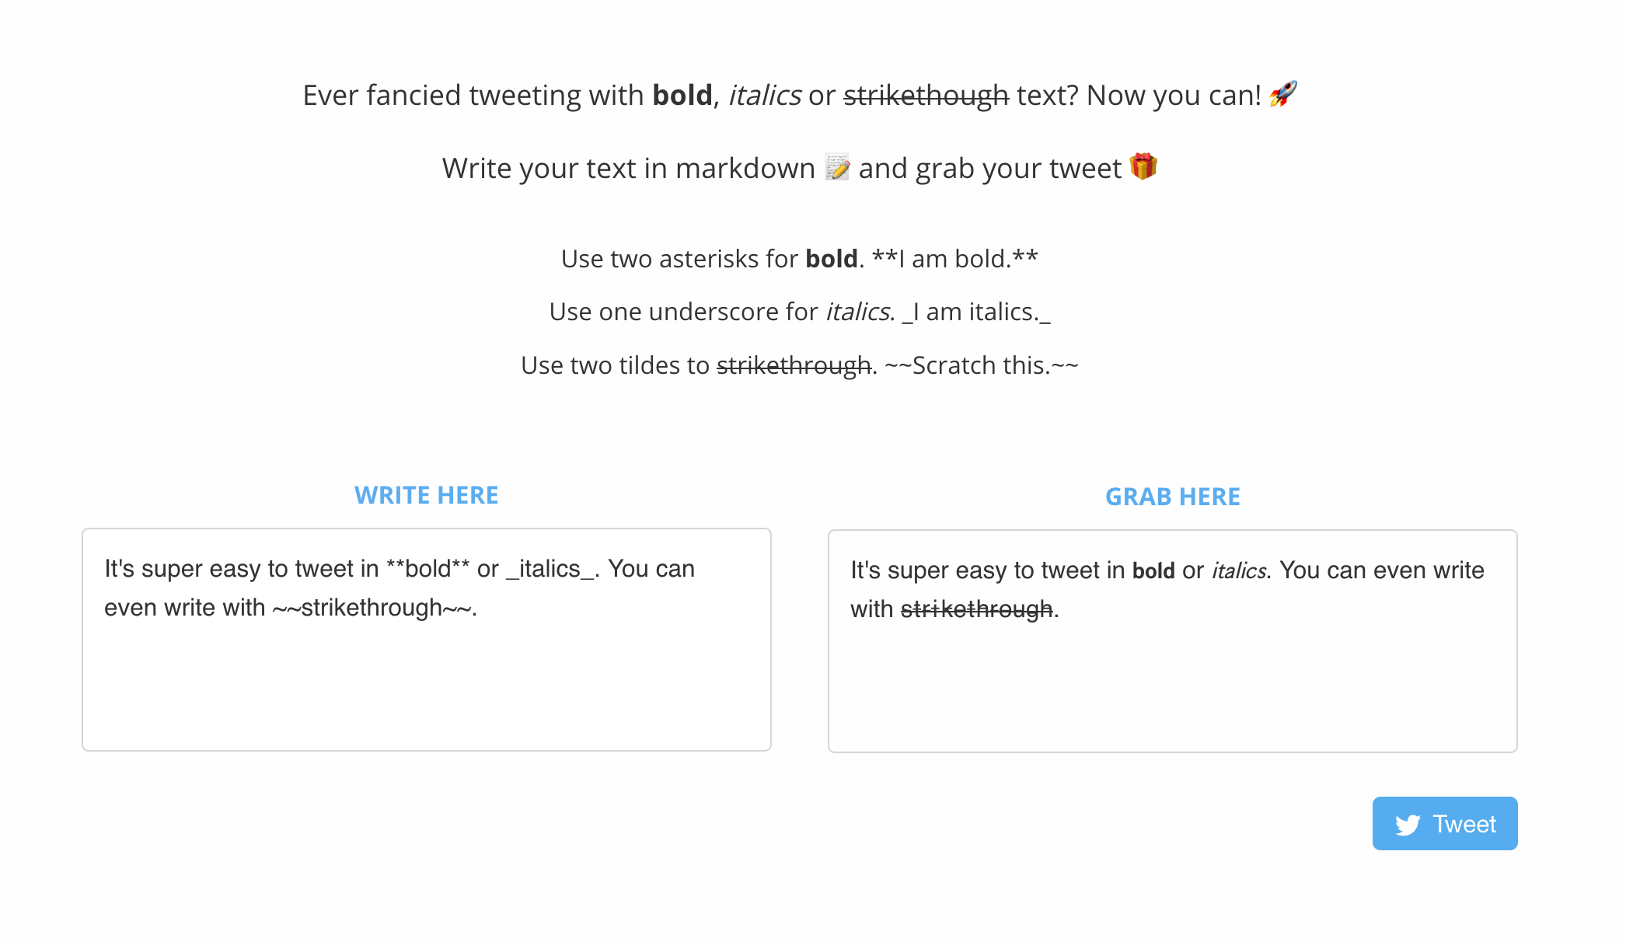The height and width of the screenshot is (942, 1626).
Task: Click the strikethrough word in the preview output
Action: pos(975,609)
